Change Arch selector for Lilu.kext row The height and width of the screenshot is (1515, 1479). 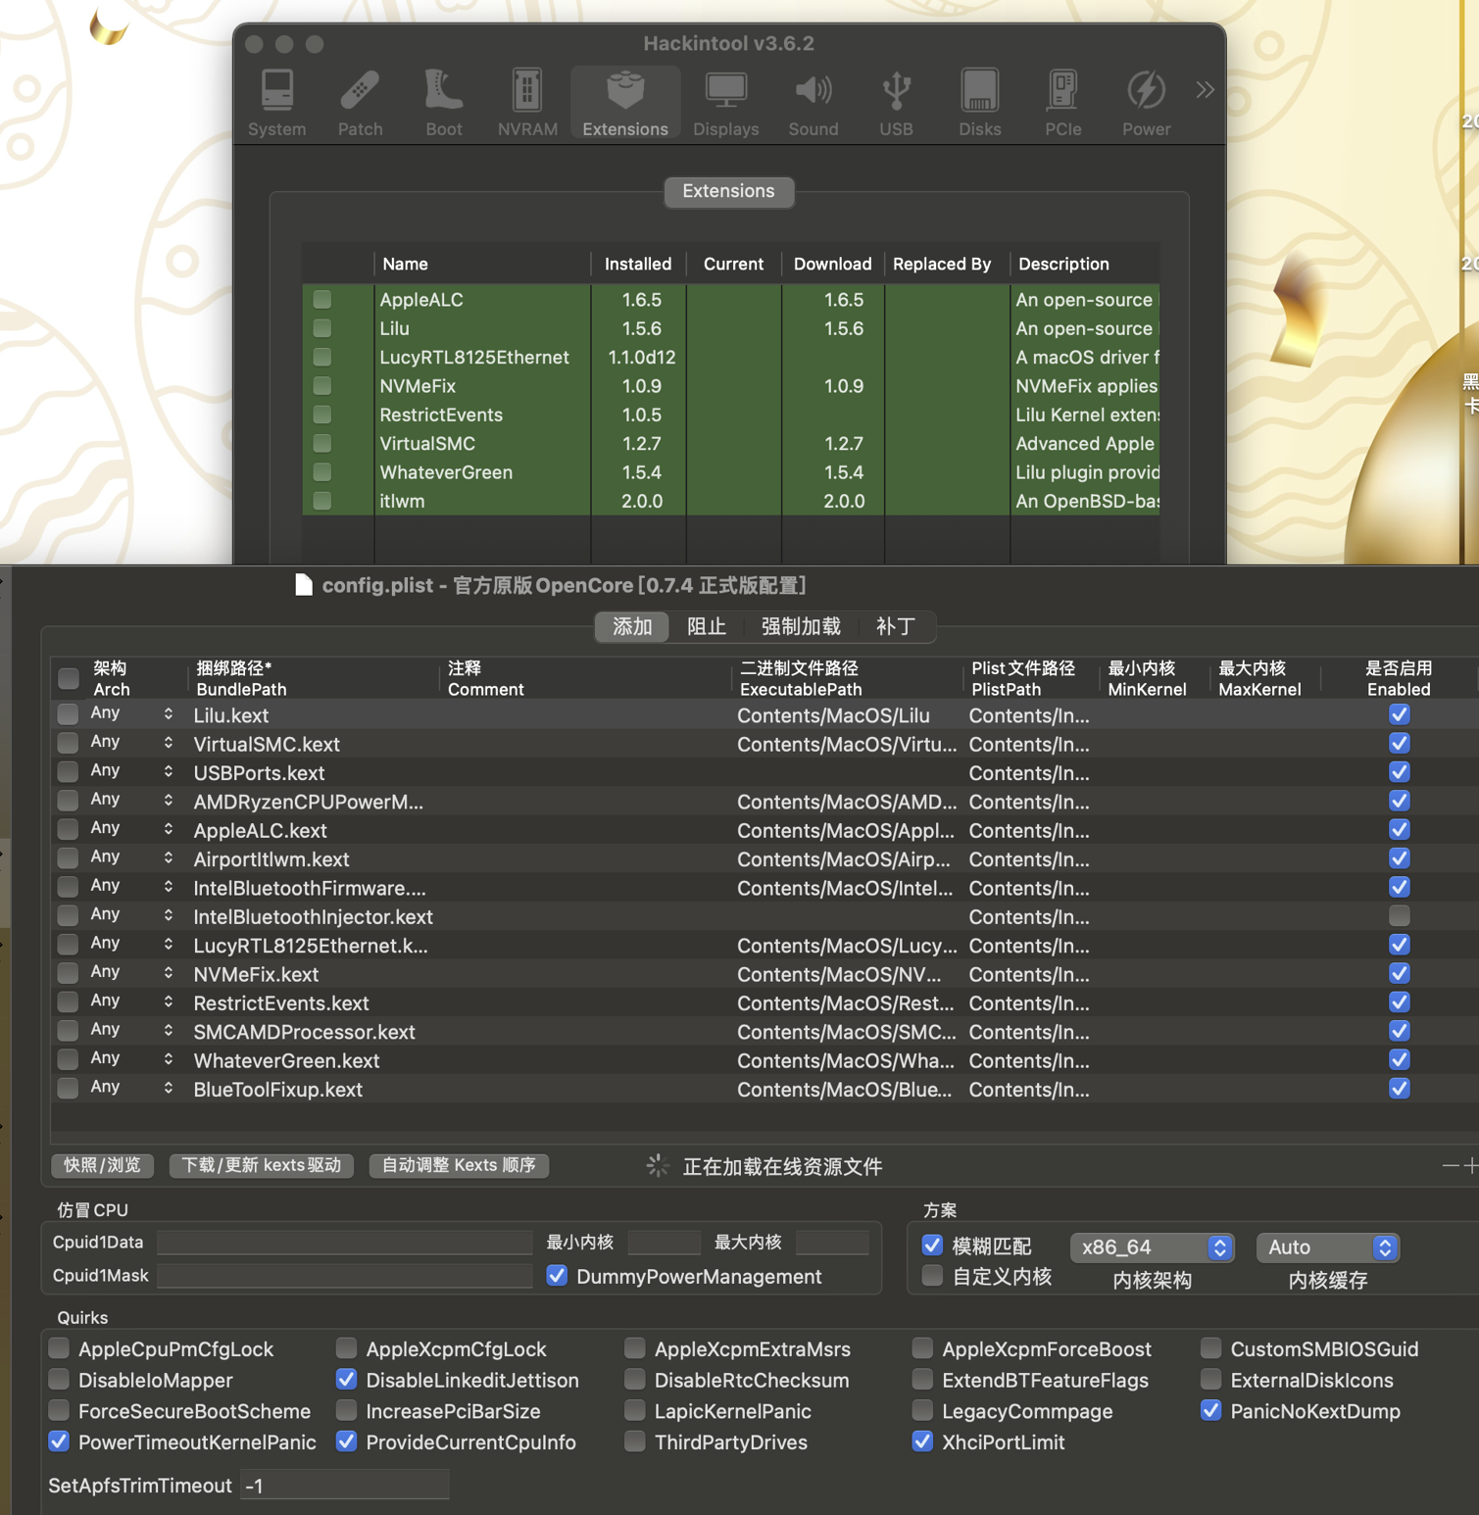[x=169, y=714]
